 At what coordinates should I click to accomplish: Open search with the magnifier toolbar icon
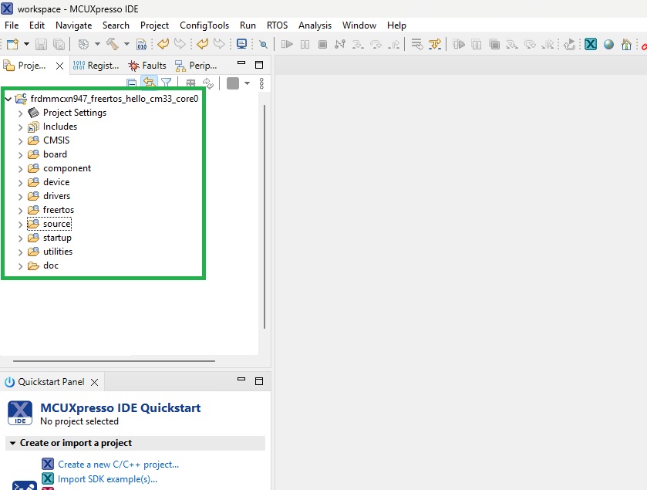pyautogui.click(x=261, y=44)
